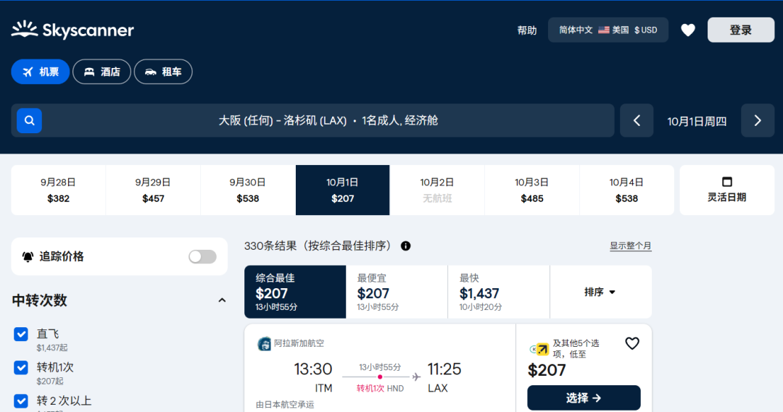Save the Alaska Airlines flight with heart icon
The image size is (783, 412).
631,343
